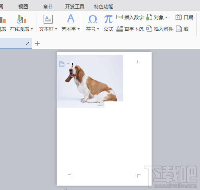The image size is (200, 190).
Task: Apply 首字下沉 drop cap
Action: tap(130, 29)
